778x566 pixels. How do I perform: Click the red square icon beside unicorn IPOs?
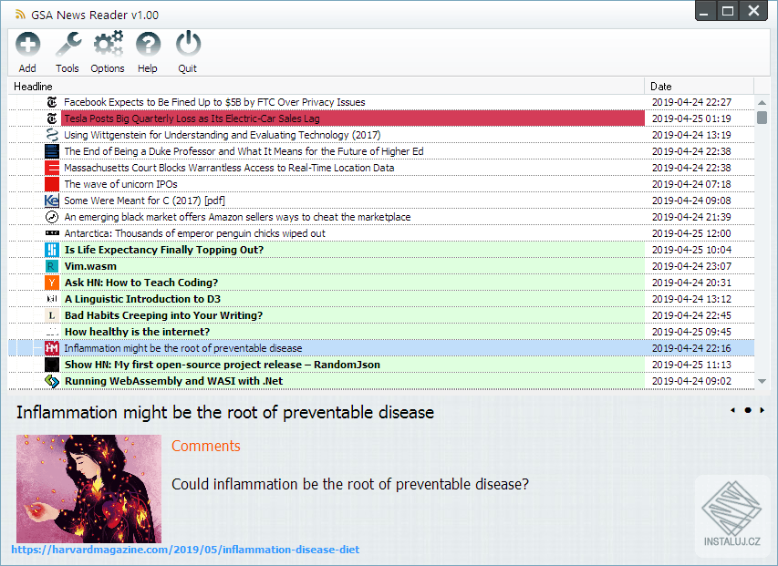[52, 184]
